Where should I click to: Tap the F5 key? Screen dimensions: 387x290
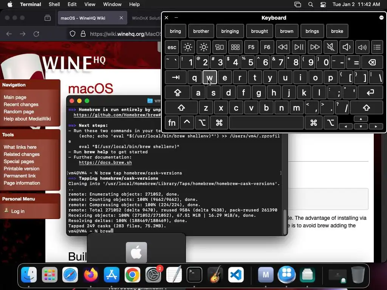pyautogui.click(x=251, y=47)
